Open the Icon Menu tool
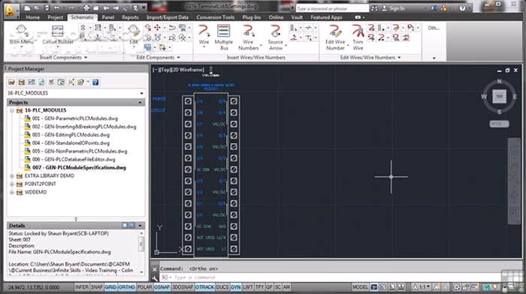Screen dimensions: 526x294 pyautogui.click(x=22, y=34)
